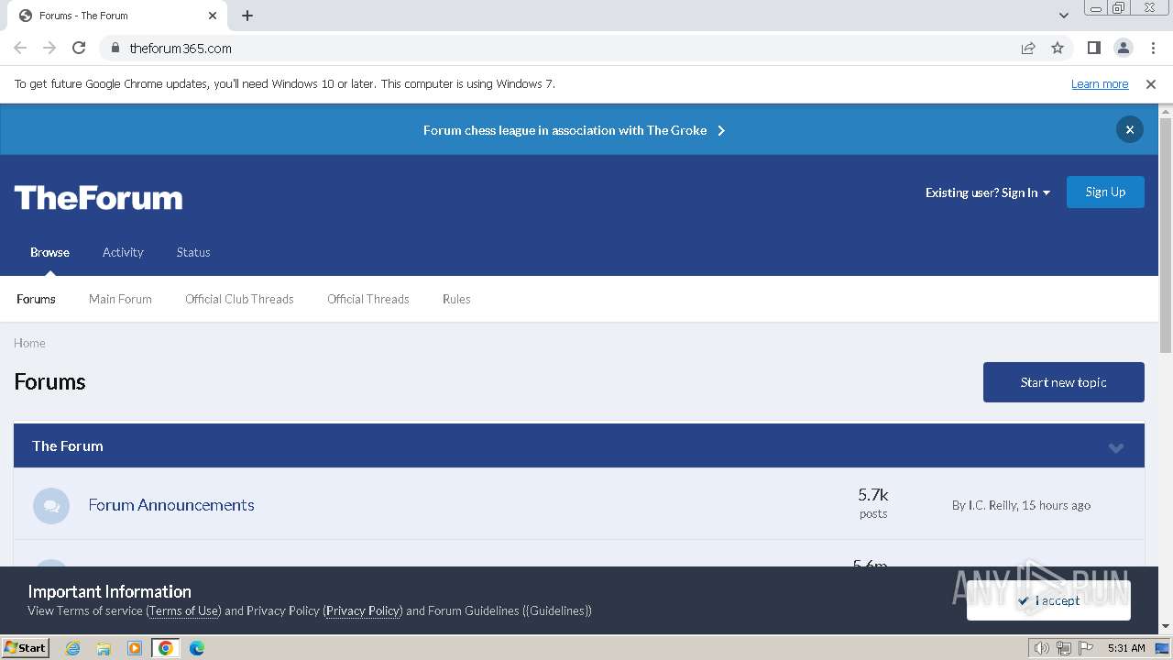Close the chess league announcement banner
Screen dimensions: 1173x660
click(x=1130, y=130)
